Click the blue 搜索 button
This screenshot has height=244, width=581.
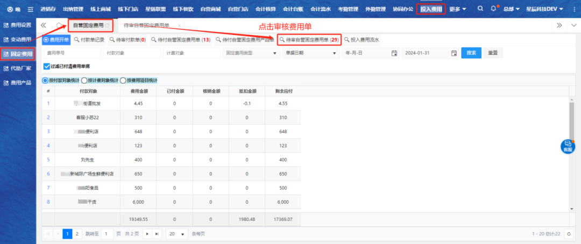[x=471, y=53]
